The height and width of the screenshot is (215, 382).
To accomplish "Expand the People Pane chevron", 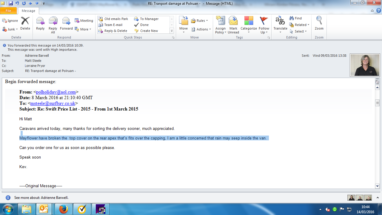I will pyautogui.click(x=377, y=198).
